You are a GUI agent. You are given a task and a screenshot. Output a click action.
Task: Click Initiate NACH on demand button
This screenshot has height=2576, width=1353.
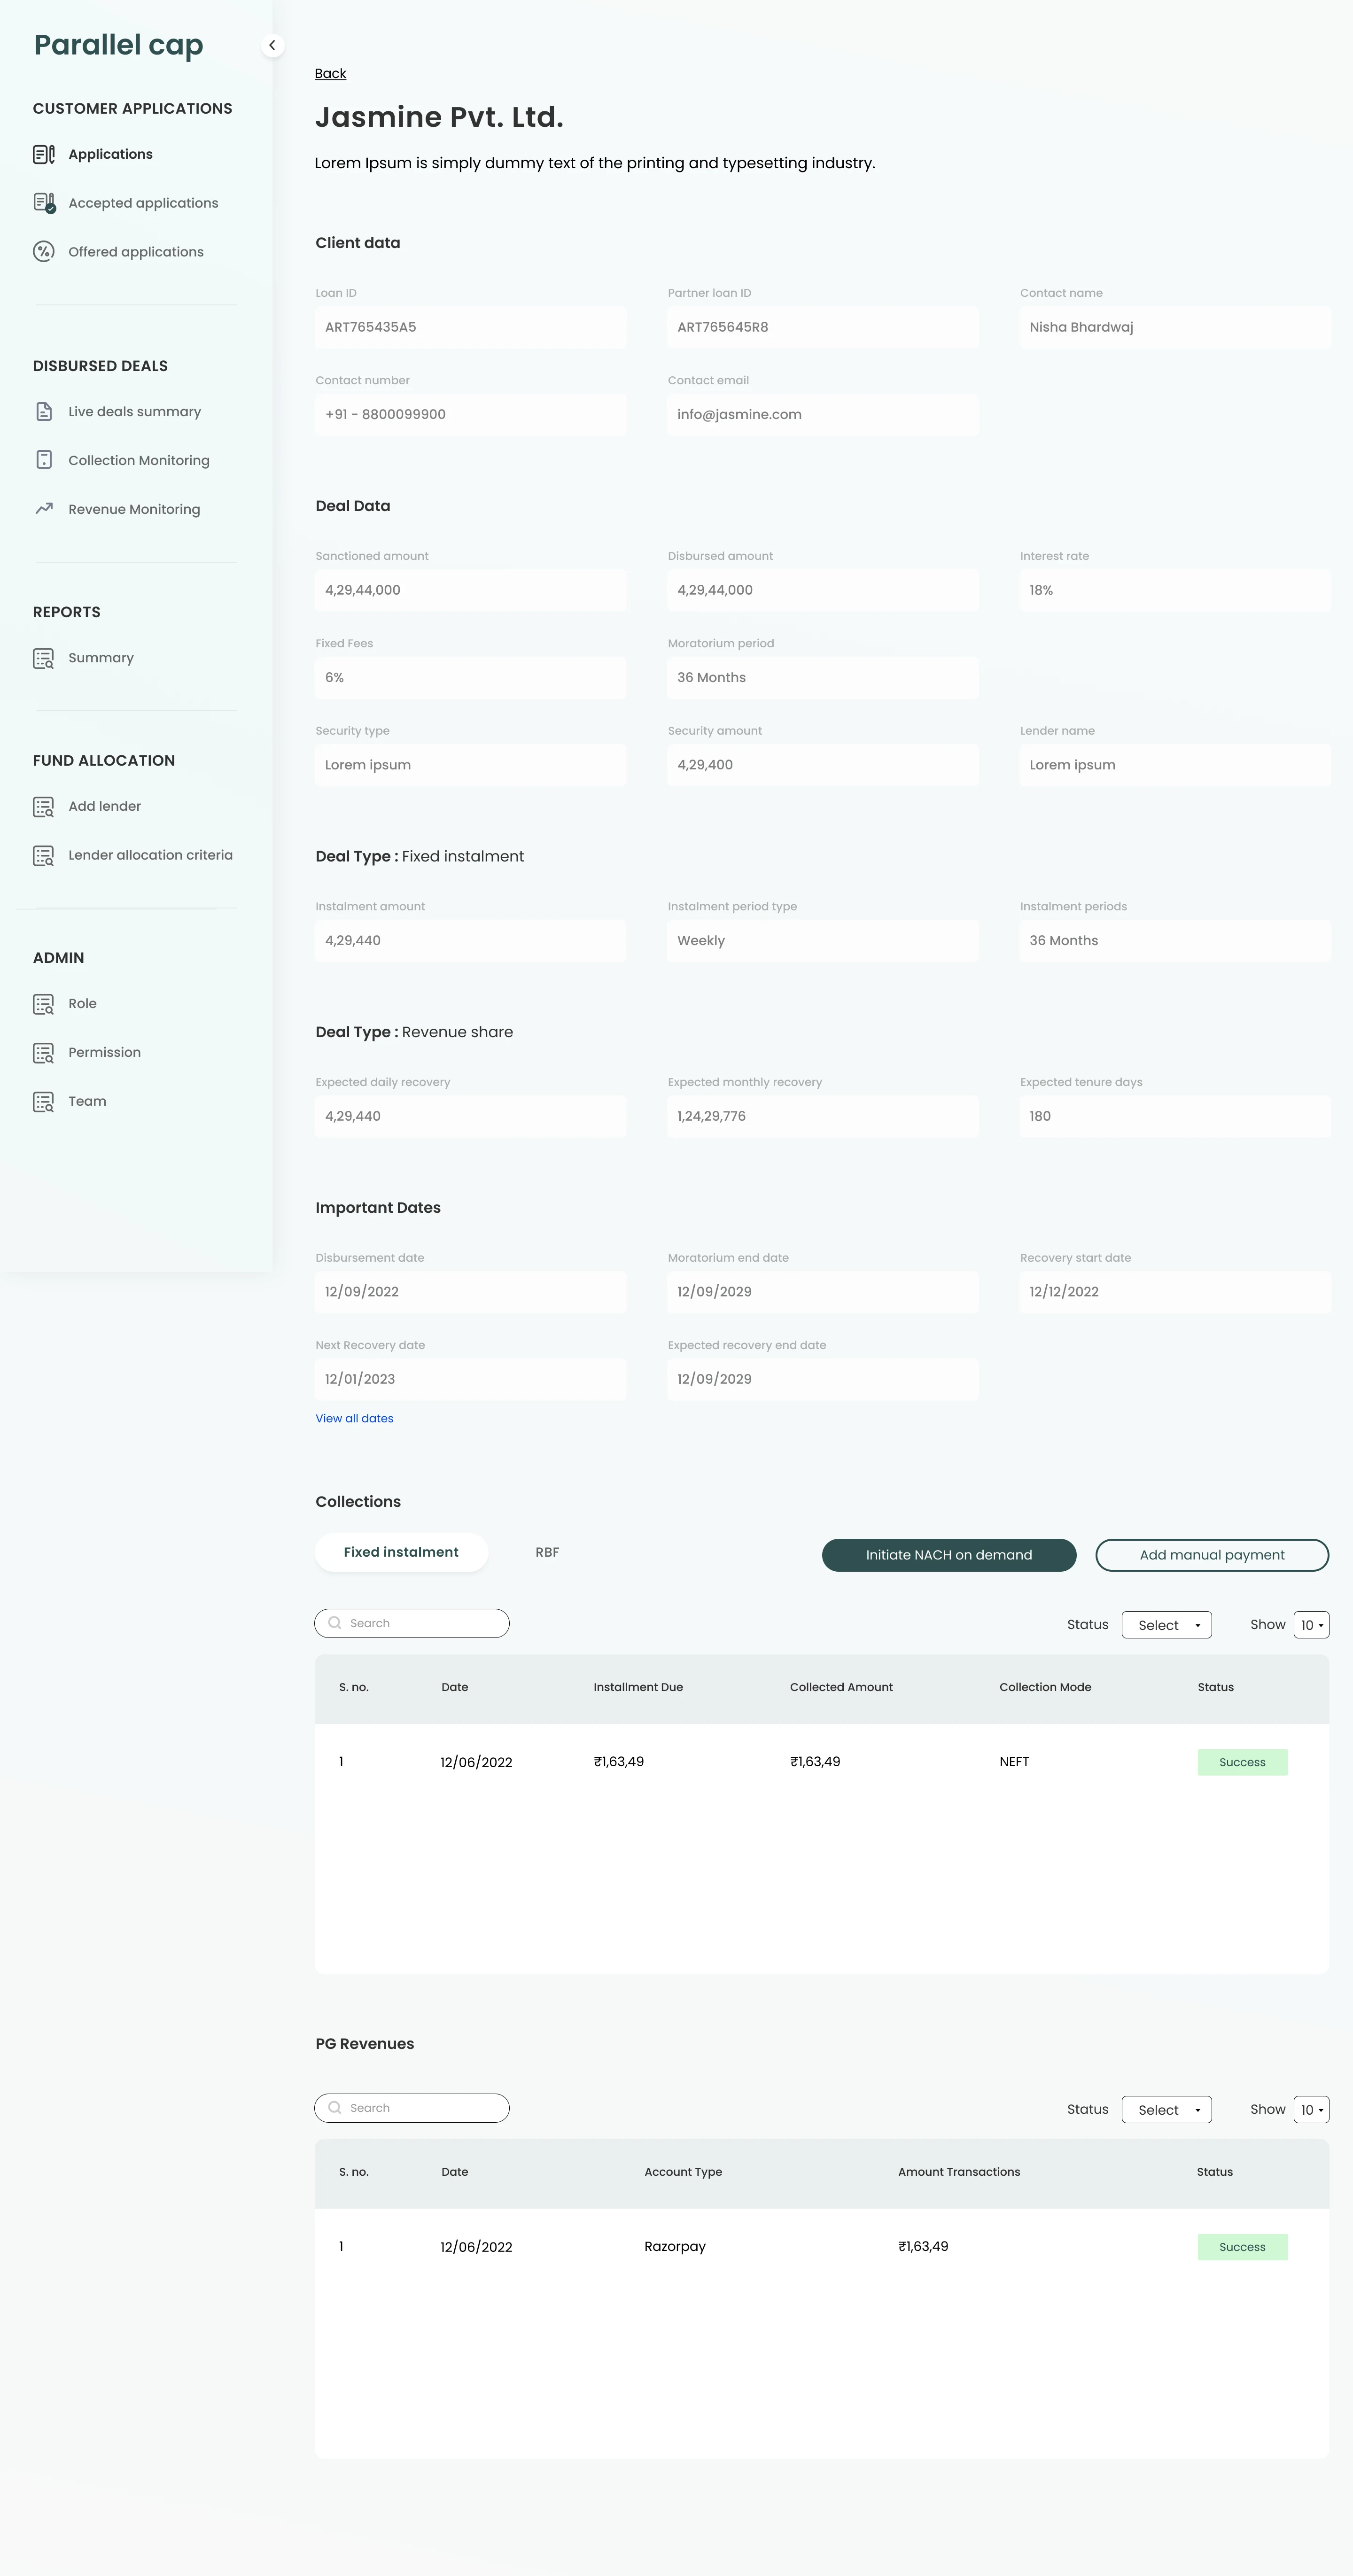click(x=949, y=1555)
